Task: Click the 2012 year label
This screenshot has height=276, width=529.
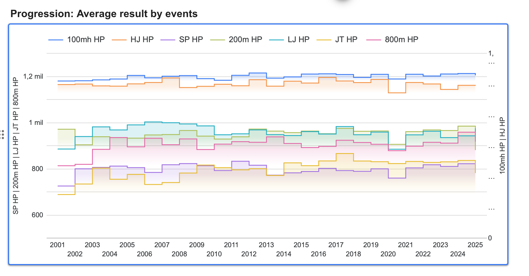Action: pos(249,254)
